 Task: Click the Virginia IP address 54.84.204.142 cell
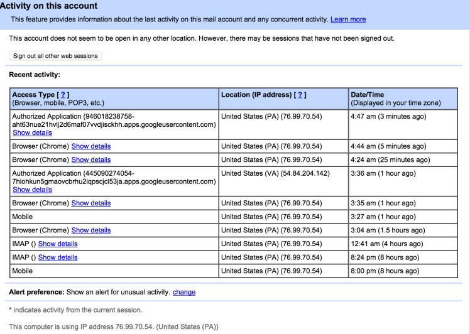click(275, 173)
